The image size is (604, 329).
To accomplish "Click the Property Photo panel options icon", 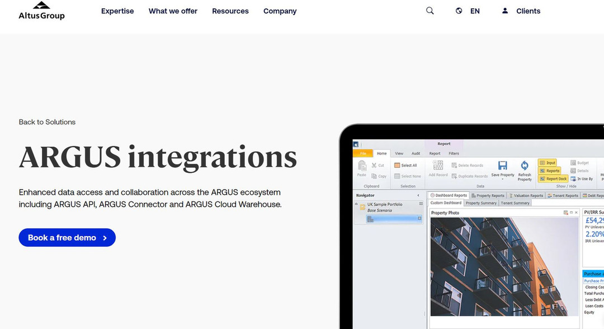I will (x=565, y=213).
